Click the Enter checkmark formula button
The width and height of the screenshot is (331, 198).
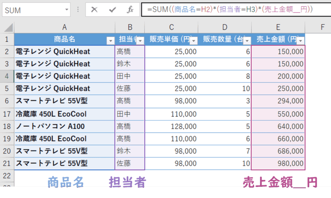point(112,9)
